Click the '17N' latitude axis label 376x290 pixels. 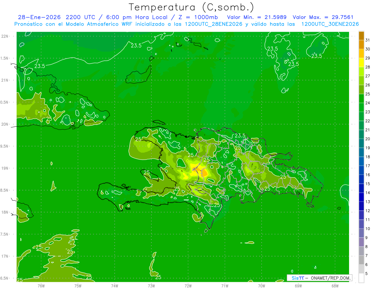pyautogui.click(x=5, y=256)
